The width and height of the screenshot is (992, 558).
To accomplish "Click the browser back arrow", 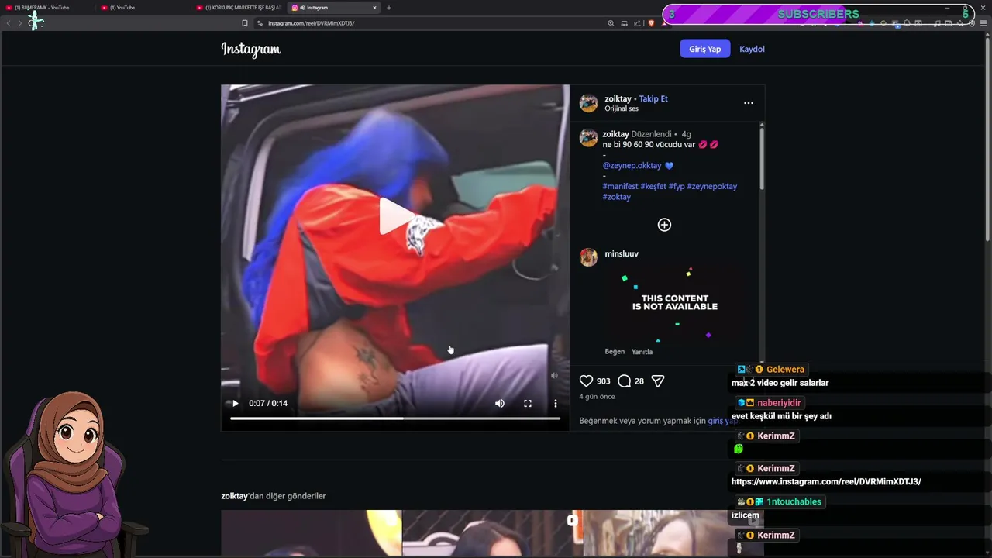I will [x=9, y=23].
